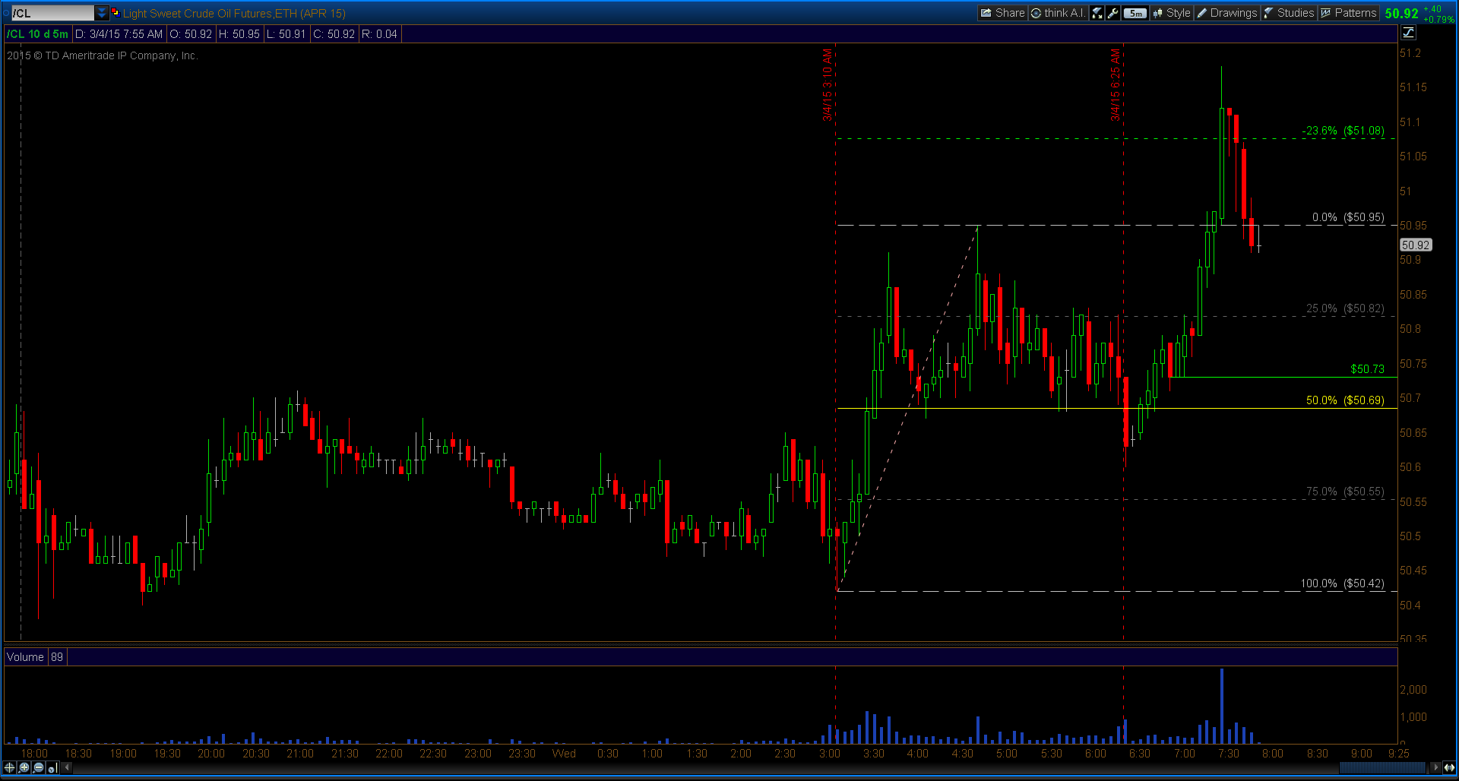Image resolution: width=1459 pixels, height=781 pixels.
Task: Open the symbol selector dropdown arrow
Action: tap(102, 13)
